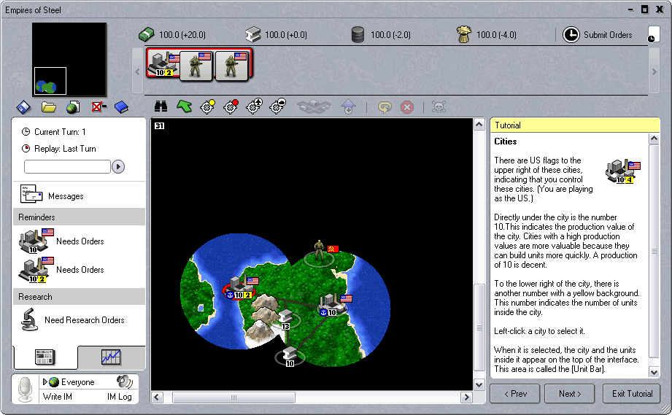Click the replay turn slider field
Viewport: 672px width, 415px height.
click(x=67, y=167)
